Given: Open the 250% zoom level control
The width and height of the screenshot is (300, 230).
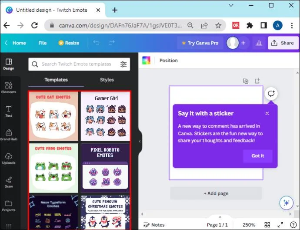Looking at the screenshot, I should click(x=249, y=225).
